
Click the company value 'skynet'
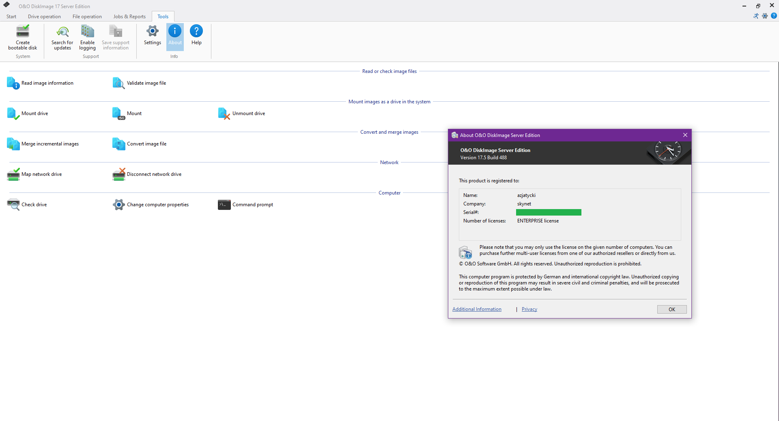(x=524, y=204)
